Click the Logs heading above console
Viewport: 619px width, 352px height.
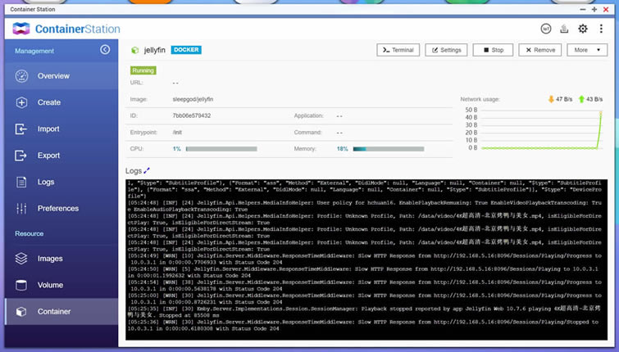click(x=134, y=170)
